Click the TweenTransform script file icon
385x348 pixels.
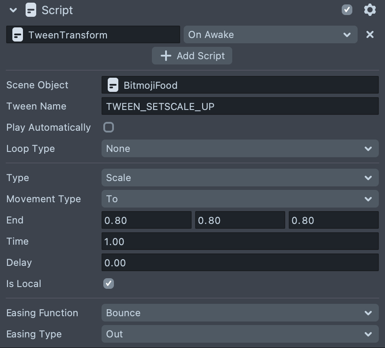coord(18,35)
